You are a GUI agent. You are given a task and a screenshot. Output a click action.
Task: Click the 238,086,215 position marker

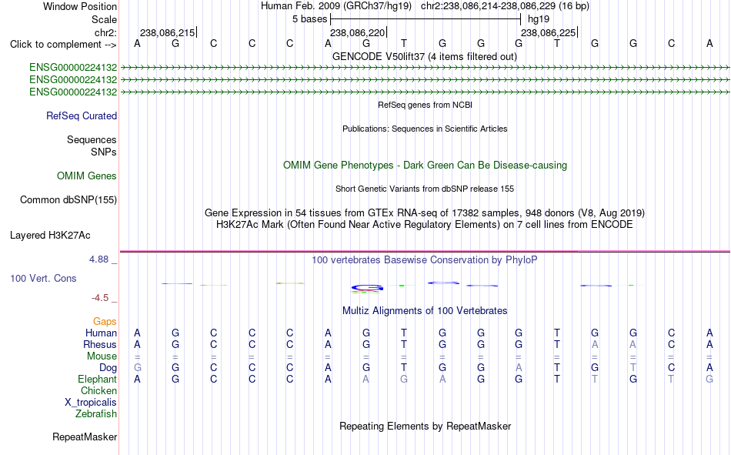pyautogui.click(x=168, y=32)
